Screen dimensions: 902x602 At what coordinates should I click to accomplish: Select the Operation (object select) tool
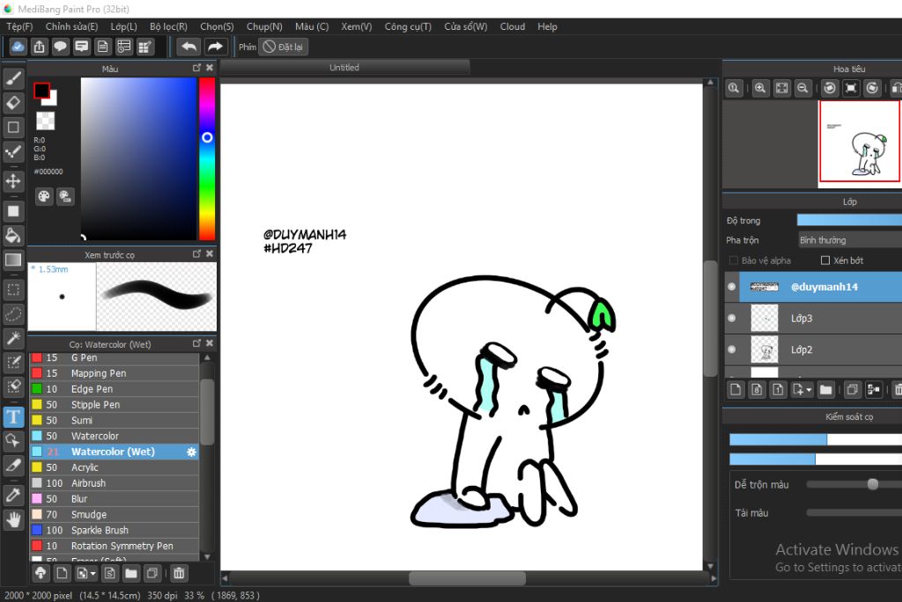point(13,441)
